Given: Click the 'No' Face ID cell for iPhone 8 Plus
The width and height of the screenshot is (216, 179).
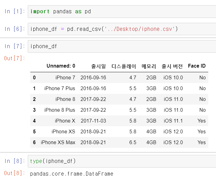Looking at the screenshot, I should pos(202,110).
